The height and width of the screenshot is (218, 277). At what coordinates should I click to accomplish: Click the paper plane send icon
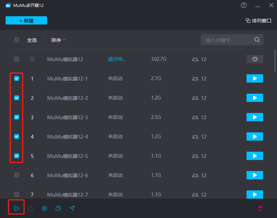[x=72, y=208]
